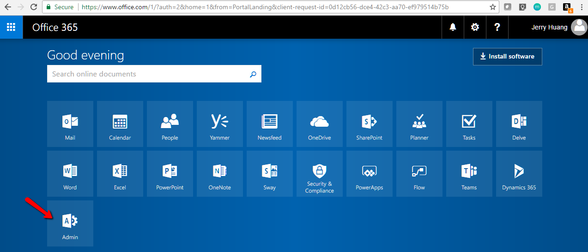
Task: Click the Install software button
Action: tap(508, 57)
